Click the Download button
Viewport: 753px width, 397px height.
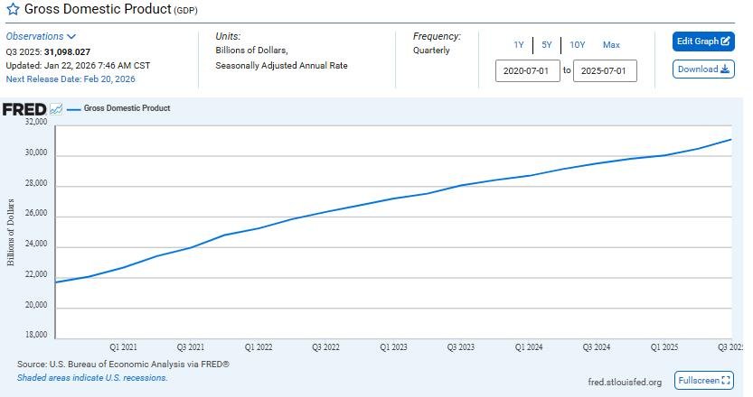703,69
